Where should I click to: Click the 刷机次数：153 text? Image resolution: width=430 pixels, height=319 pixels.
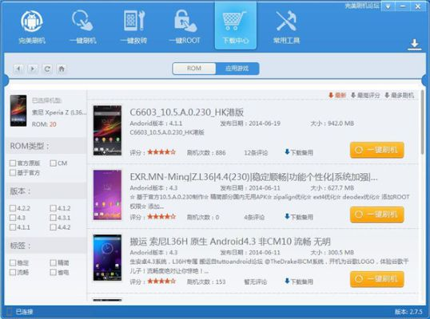pos(206,282)
